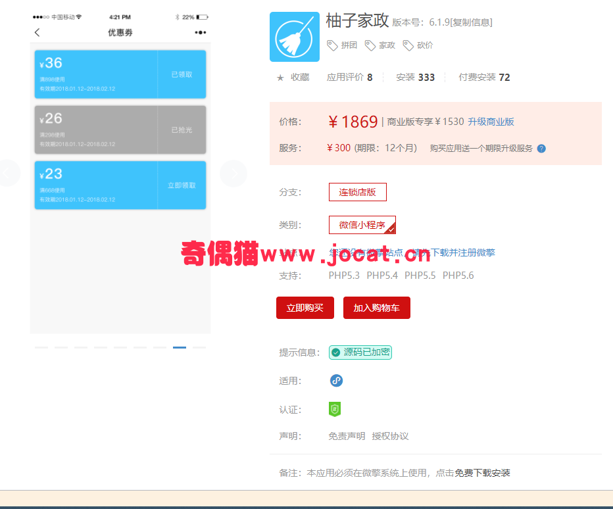Image resolution: width=613 pixels, height=509 pixels.
Task: Click the green certification shield icon
Action: 335,409
